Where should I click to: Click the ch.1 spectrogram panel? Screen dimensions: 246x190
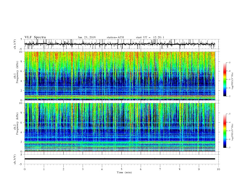[120, 76]
